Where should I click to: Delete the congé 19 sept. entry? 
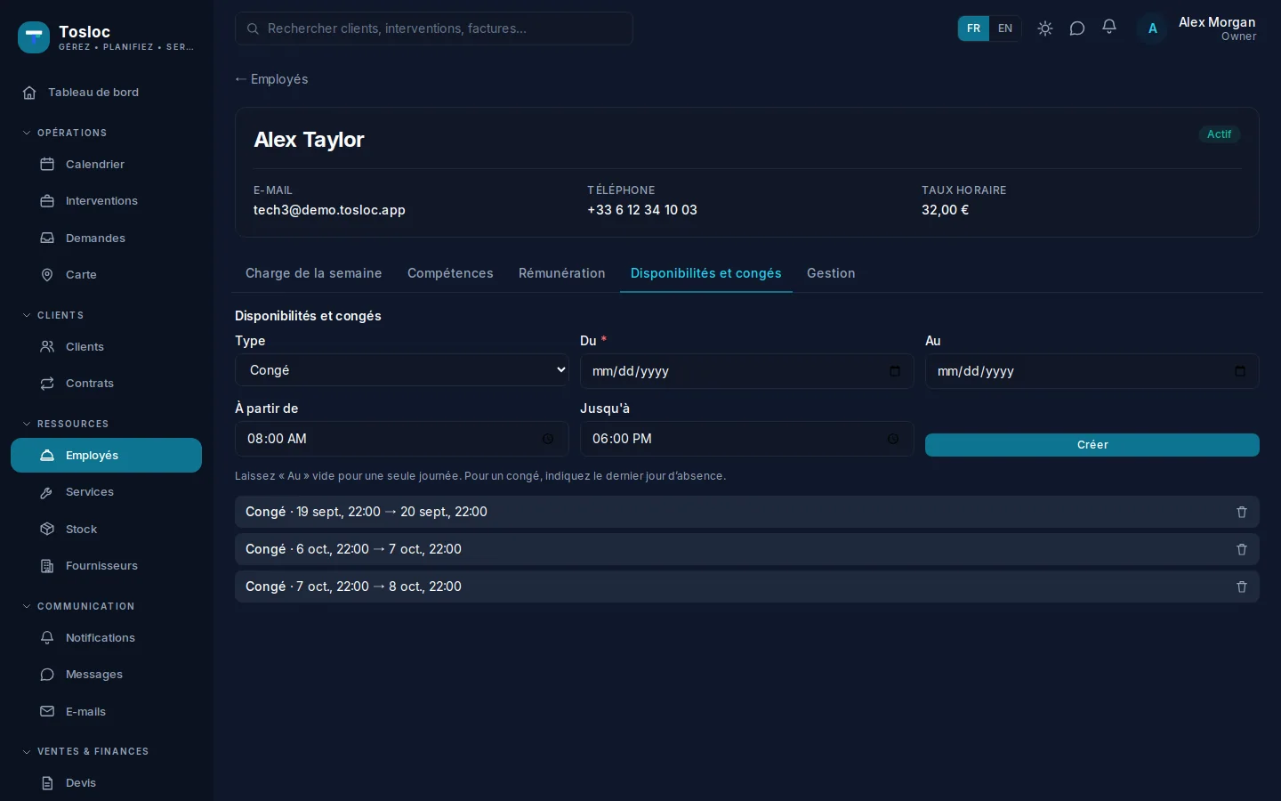tap(1242, 512)
